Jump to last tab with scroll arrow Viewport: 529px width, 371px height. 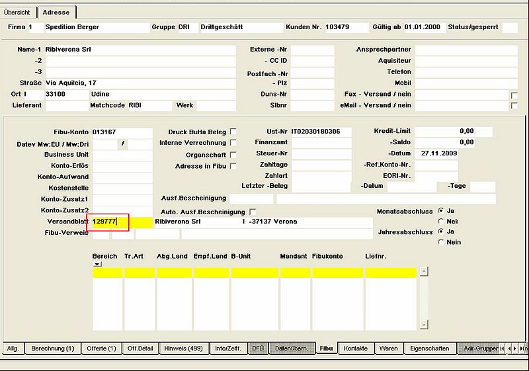pyautogui.click(x=522, y=349)
